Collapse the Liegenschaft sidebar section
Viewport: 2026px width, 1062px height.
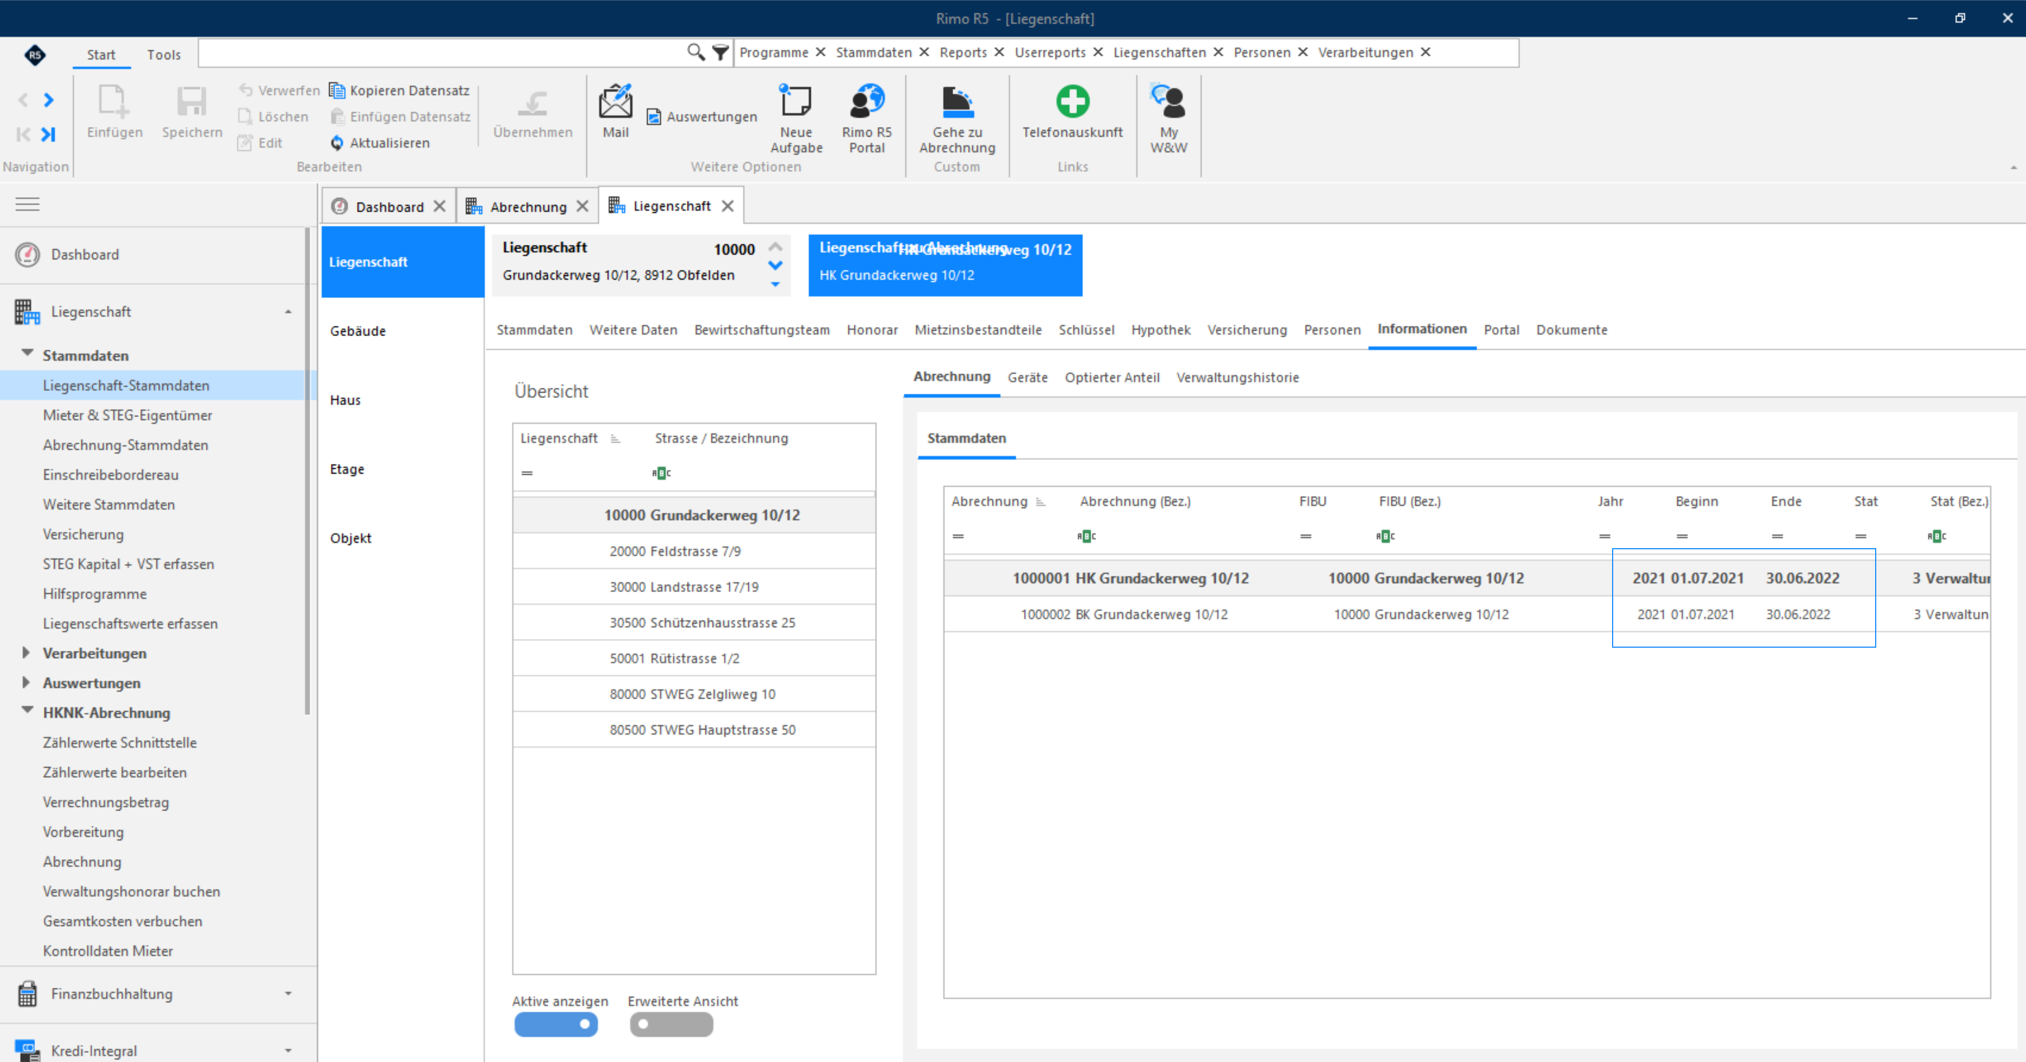tap(288, 312)
